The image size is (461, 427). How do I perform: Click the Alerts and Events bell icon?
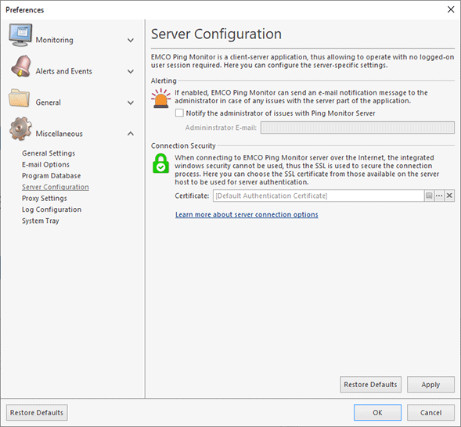[x=20, y=66]
